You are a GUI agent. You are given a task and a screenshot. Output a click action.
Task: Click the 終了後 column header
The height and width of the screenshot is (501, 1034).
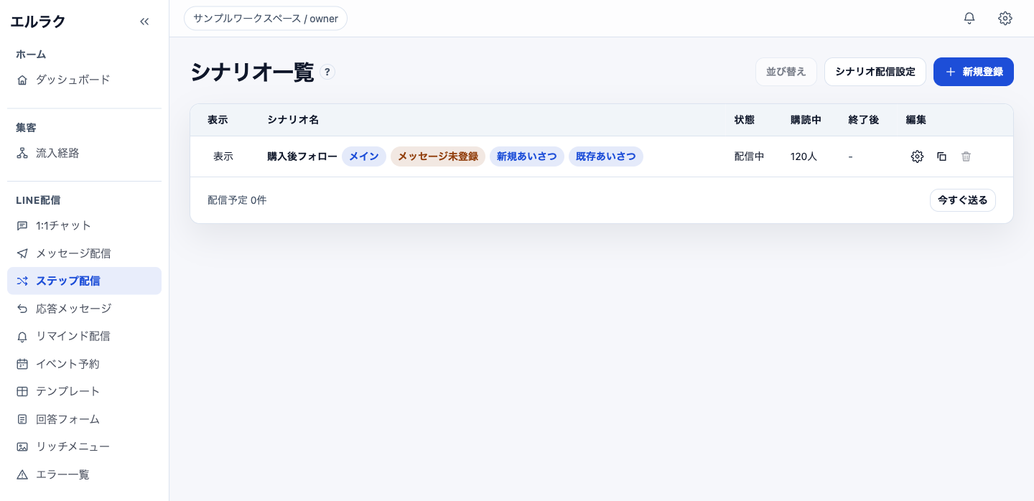point(864,120)
